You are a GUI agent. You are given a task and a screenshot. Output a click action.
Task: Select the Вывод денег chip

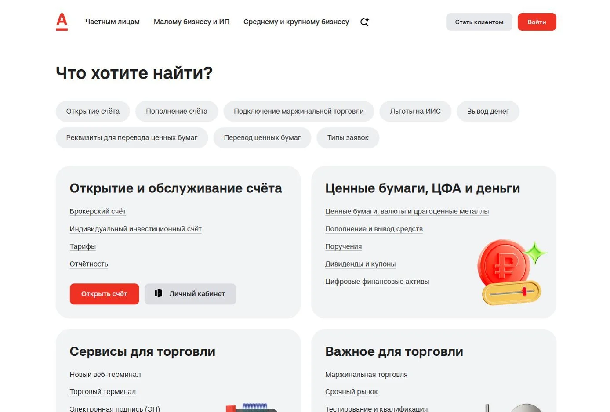[488, 112]
